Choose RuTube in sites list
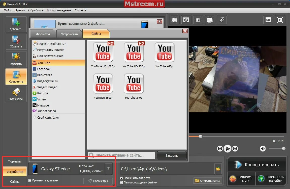 [x=58, y=93]
